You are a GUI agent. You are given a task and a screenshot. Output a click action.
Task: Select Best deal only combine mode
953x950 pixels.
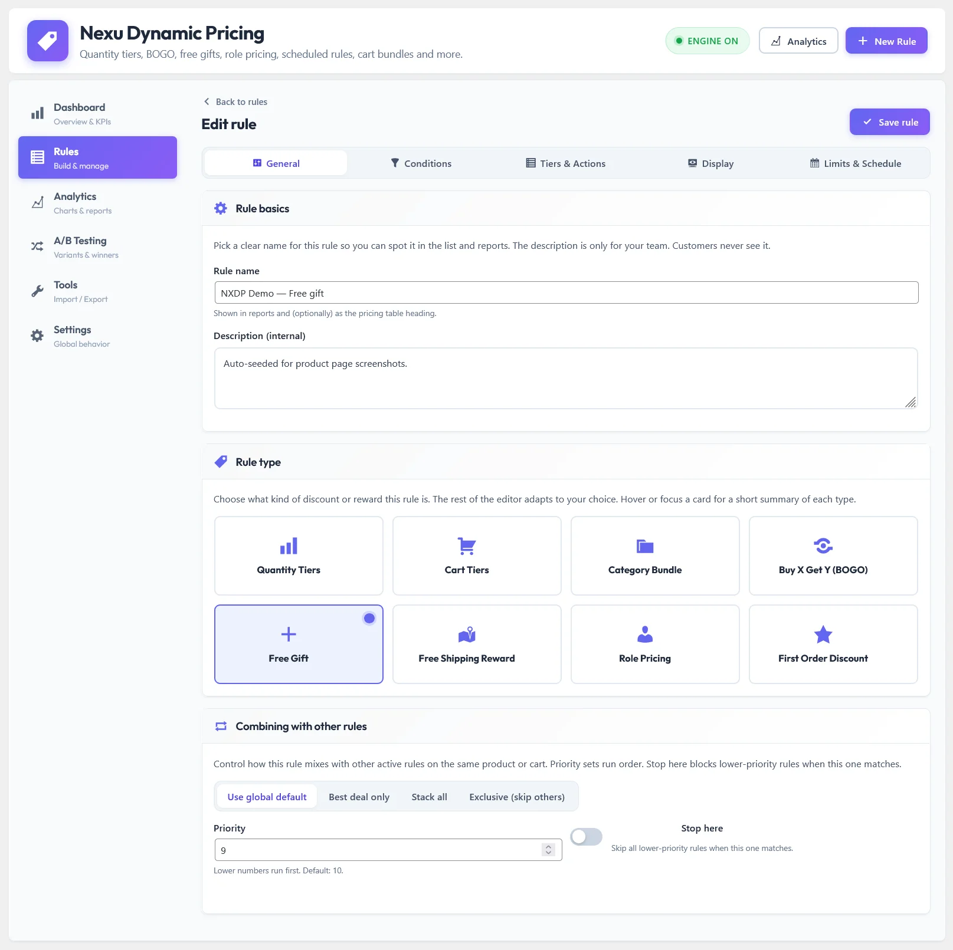tap(359, 797)
